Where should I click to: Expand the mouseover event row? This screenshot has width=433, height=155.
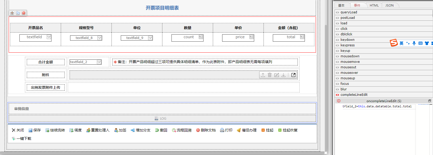tap(384, 73)
